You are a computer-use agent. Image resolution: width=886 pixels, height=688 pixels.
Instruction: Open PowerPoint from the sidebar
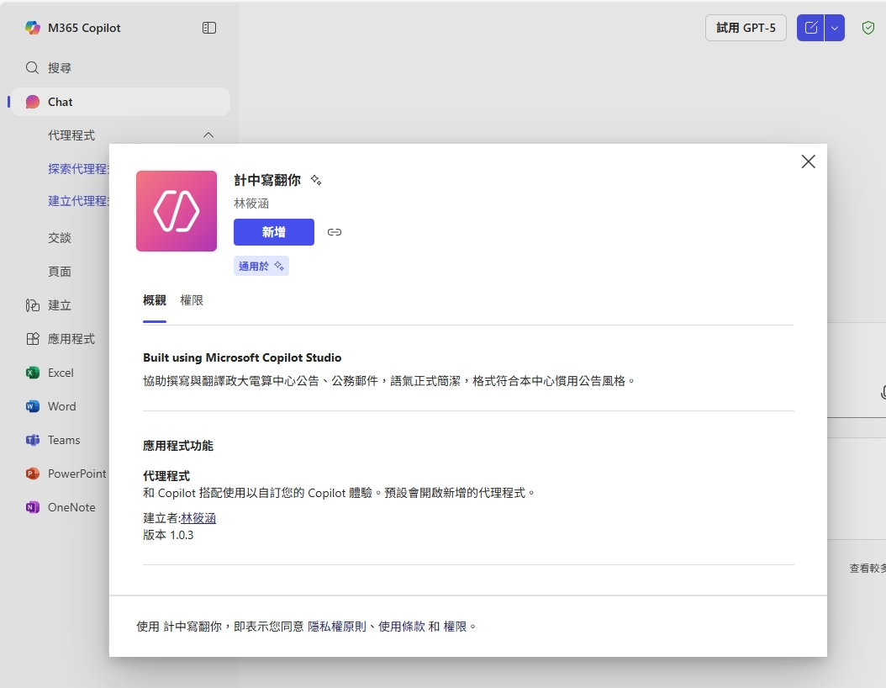pyautogui.click(x=33, y=474)
